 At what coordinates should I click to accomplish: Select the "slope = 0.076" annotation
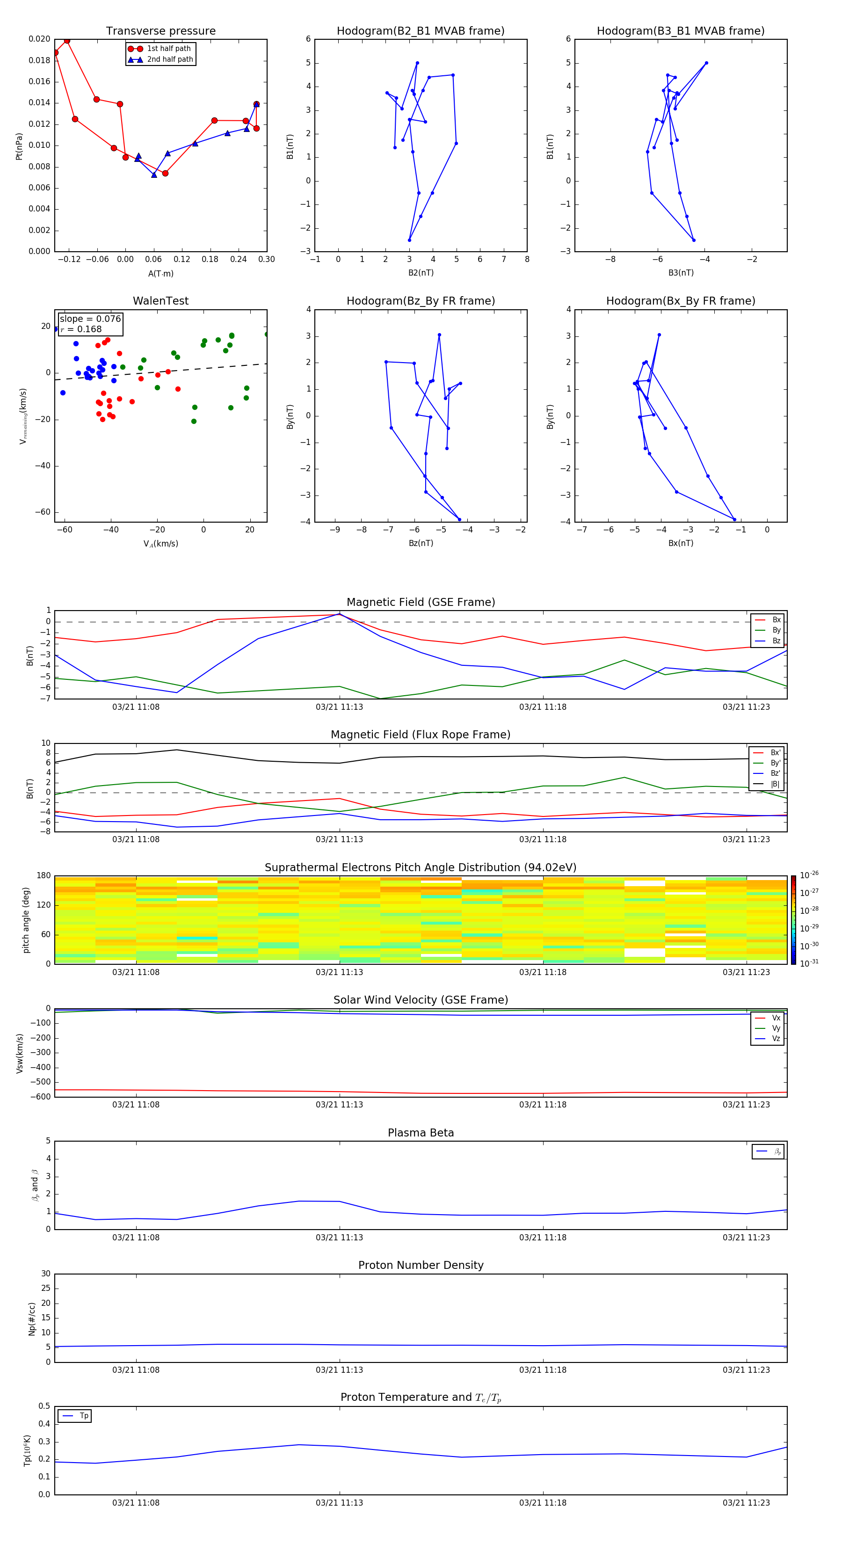coord(90,319)
